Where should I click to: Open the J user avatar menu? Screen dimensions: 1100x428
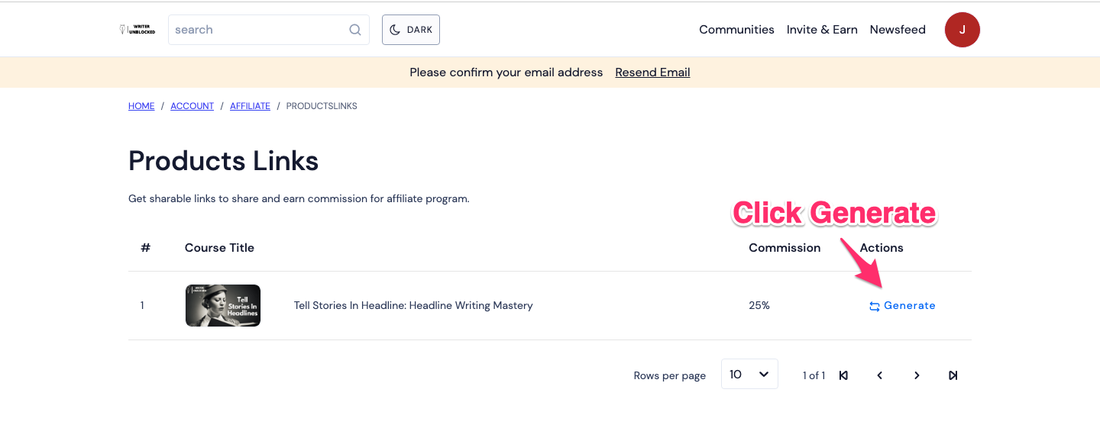click(962, 30)
